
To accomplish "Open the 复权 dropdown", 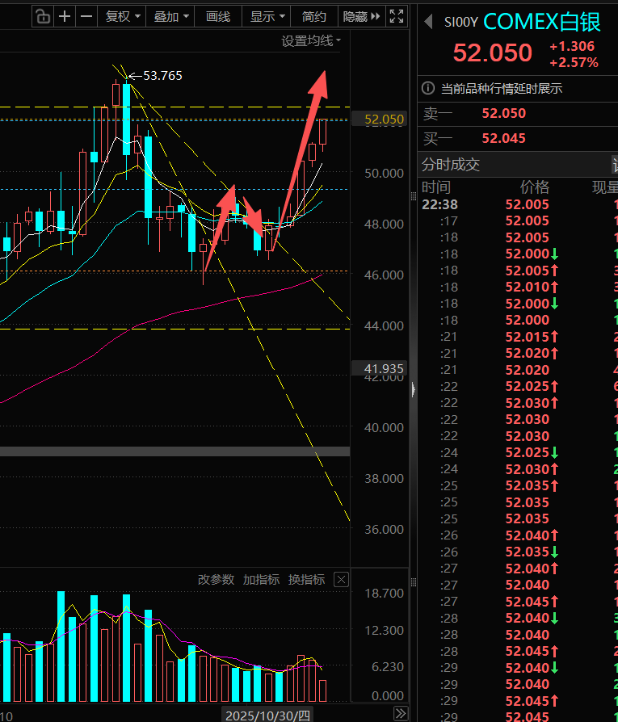I will 122,17.
